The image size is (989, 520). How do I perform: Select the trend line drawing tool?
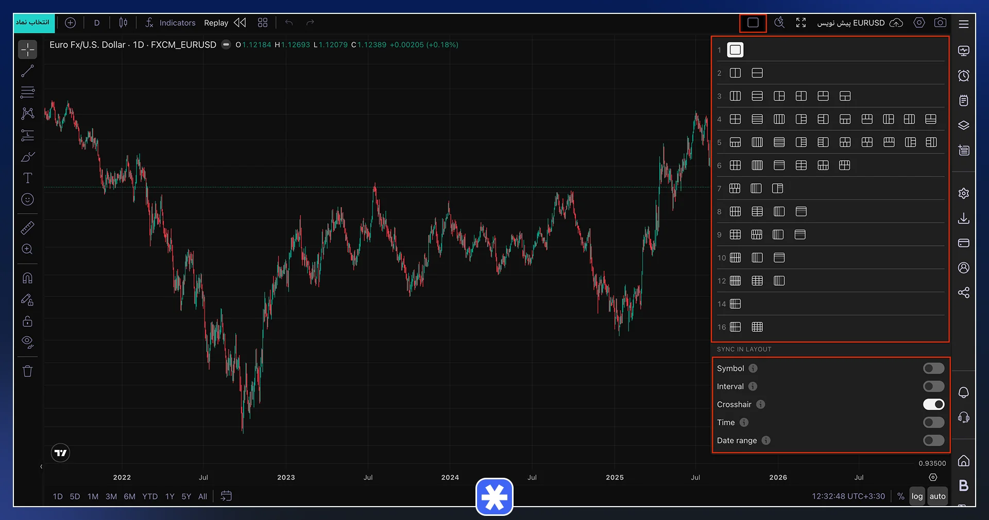point(27,71)
